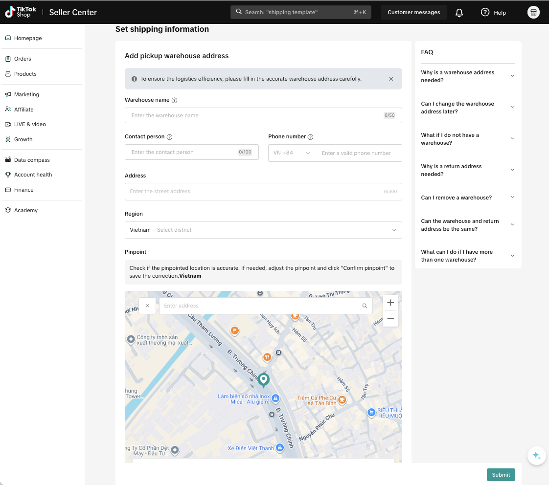This screenshot has width=549, height=485.
Task: Dismiss the logistics efficiency info banner
Action: [x=391, y=79]
